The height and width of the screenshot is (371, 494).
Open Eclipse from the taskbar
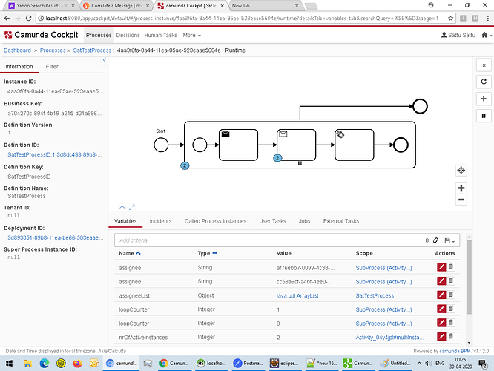[x=285, y=363]
